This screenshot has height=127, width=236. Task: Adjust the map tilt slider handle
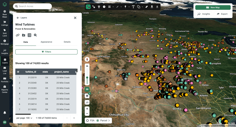coord(87,77)
